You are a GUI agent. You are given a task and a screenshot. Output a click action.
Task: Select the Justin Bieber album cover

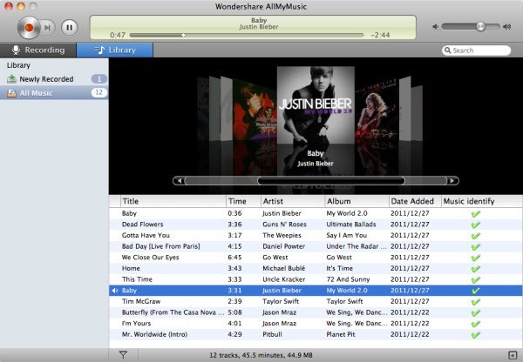click(x=315, y=107)
